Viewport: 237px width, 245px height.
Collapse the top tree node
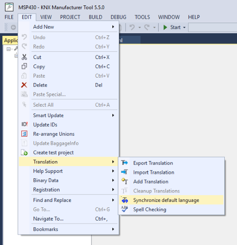point(9,49)
